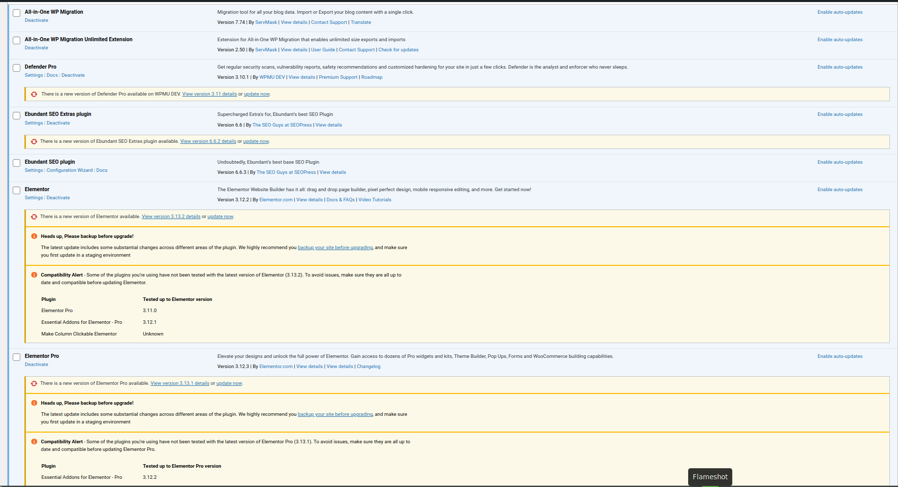The width and height of the screenshot is (898, 487).
Task: Click the Elementor Pro update refresh icon
Action: click(x=34, y=383)
